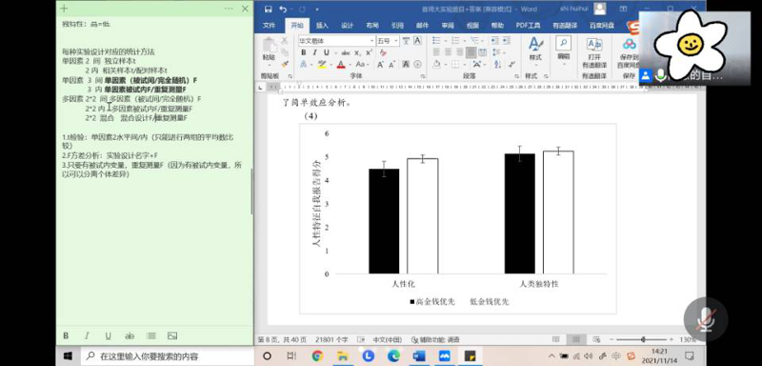Click the 打开有道翻译 button

click(594, 53)
